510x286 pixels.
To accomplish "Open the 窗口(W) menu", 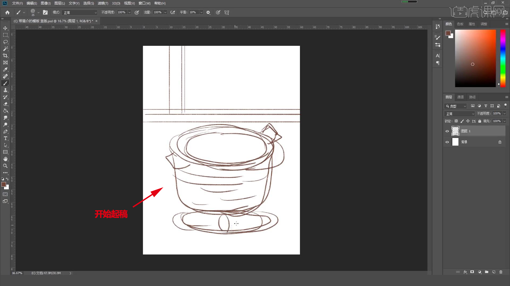I will (144, 3).
